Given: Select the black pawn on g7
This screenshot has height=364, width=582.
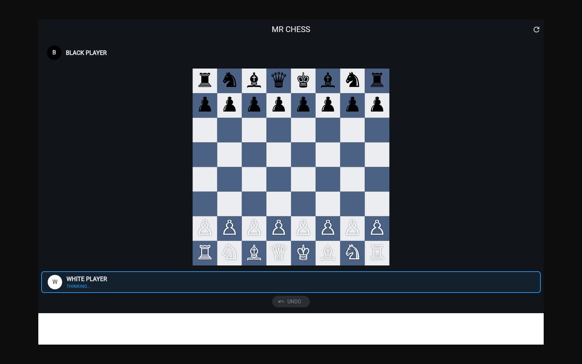Looking at the screenshot, I should [x=353, y=105].
